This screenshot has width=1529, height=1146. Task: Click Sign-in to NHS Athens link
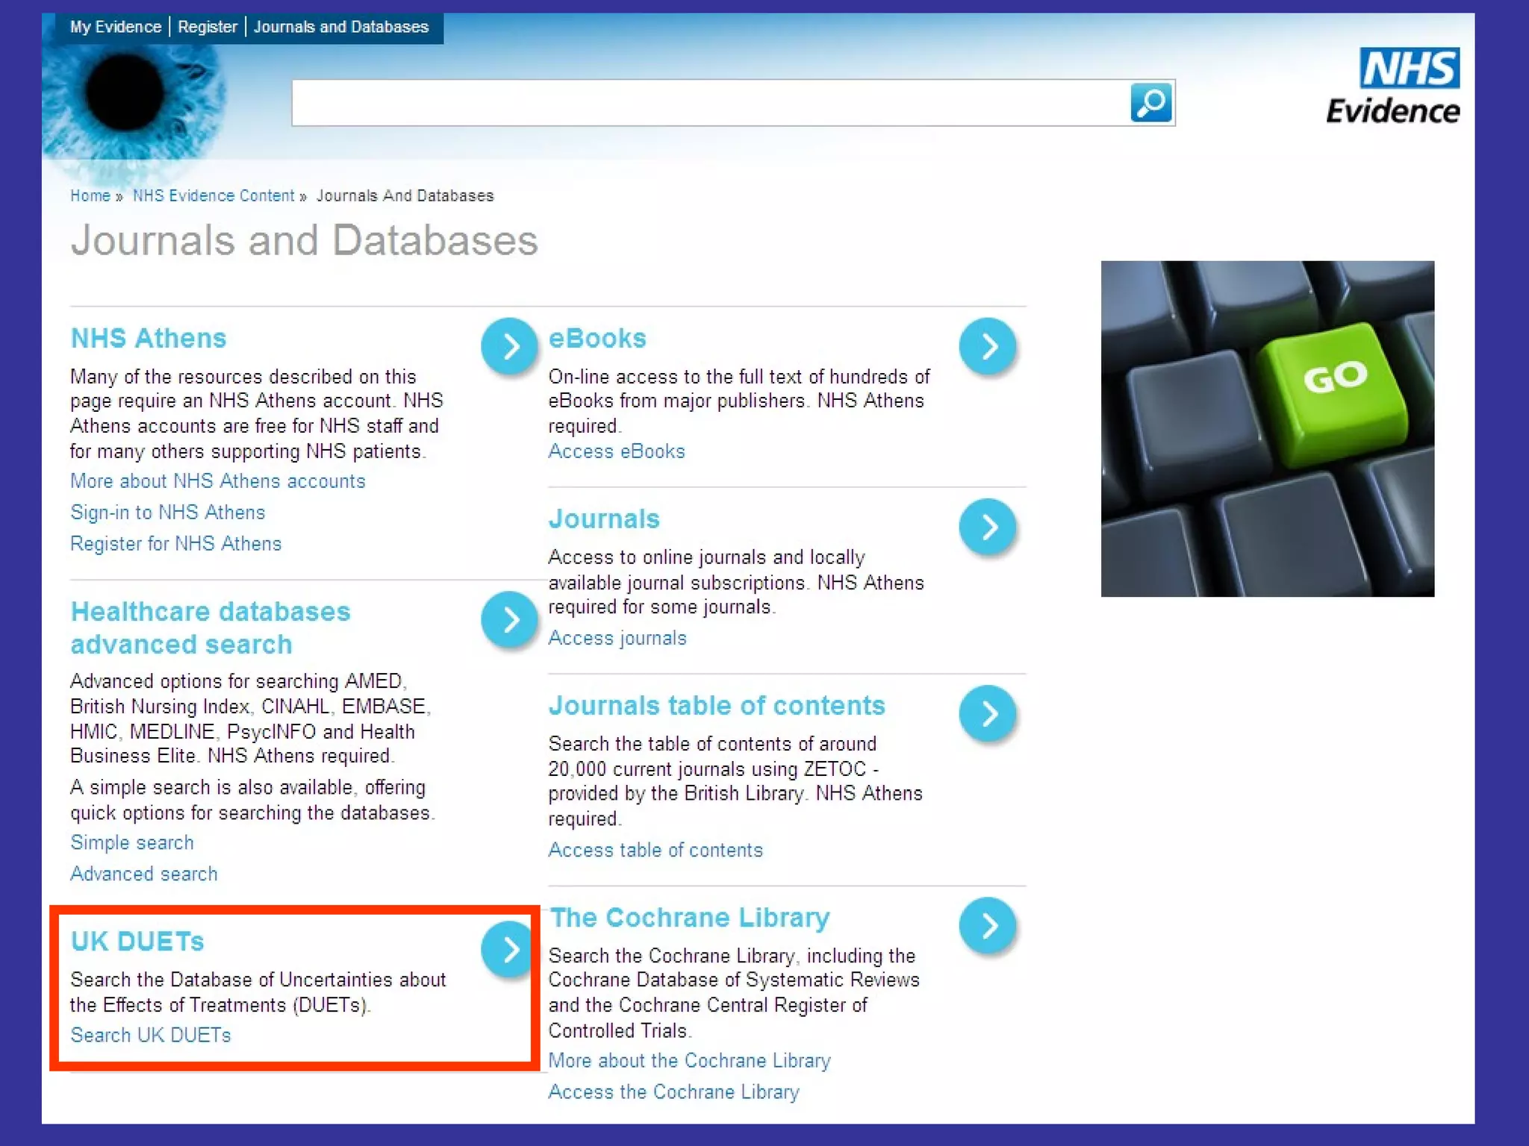coord(167,513)
